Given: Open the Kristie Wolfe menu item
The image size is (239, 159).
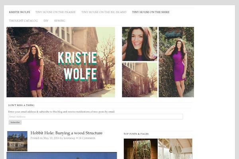Looking at the screenshot, I should pos(20,12).
